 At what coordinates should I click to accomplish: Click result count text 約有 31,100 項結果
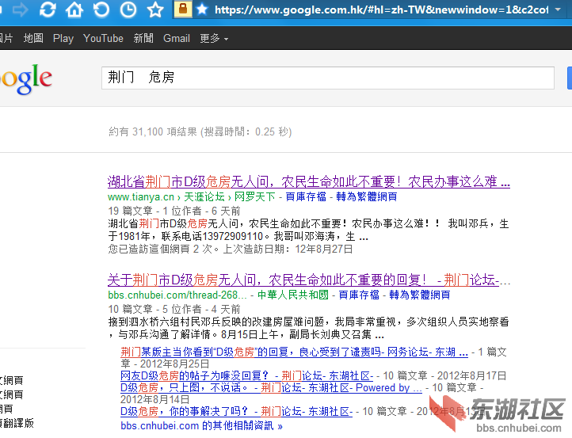[153, 131]
